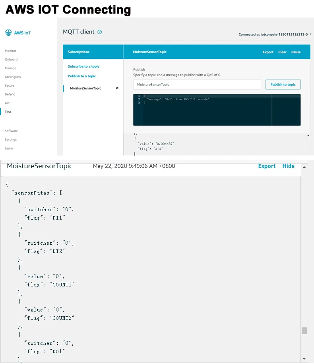Click the MoistureSensorTopic message heading
314x364 pixels.
tap(39, 166)
